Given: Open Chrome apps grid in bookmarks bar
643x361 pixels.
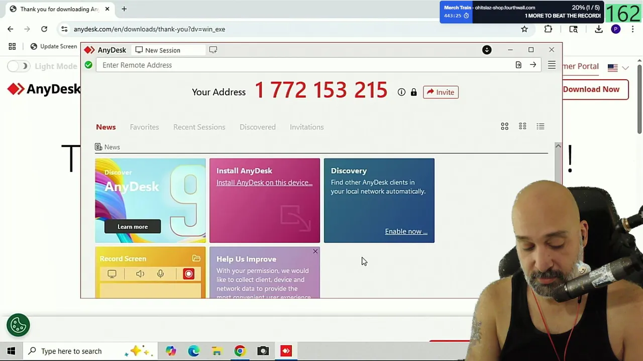Looking at the screenshot, I should (x=12, y=46).
